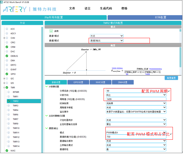Open the 文件 menu
The image size is (183, 154).
[72, 8]
